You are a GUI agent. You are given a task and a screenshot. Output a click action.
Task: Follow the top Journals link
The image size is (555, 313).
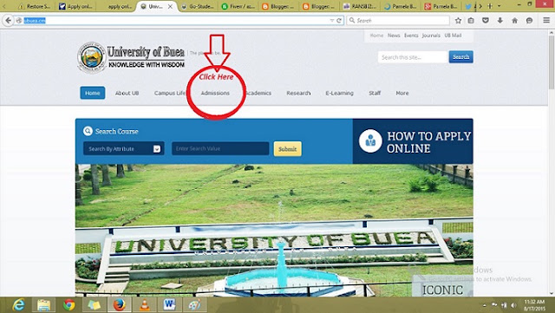431,36
